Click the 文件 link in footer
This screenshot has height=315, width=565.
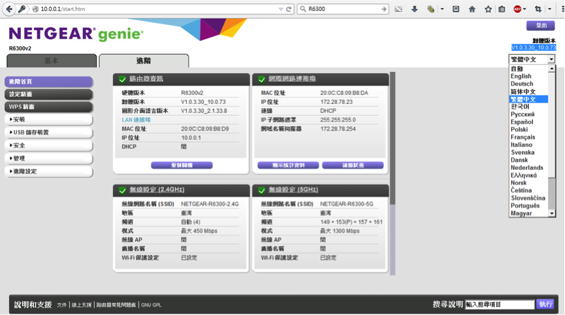tap(61, 305)
